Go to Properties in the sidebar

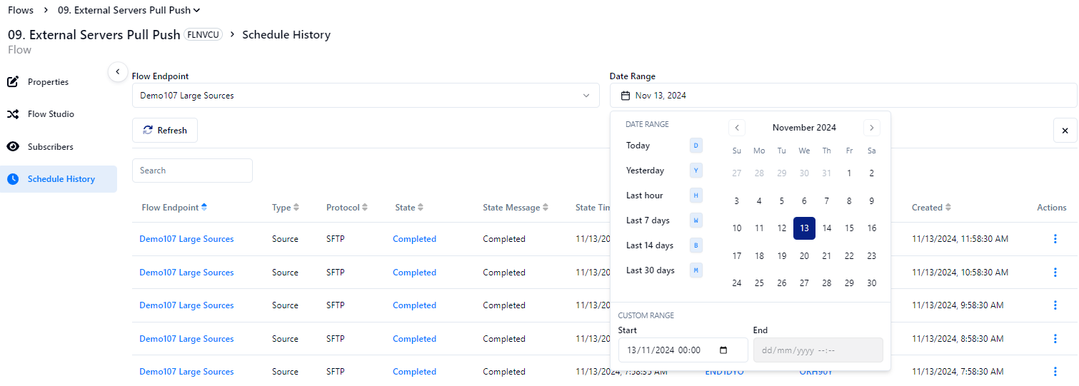[48, 82]
